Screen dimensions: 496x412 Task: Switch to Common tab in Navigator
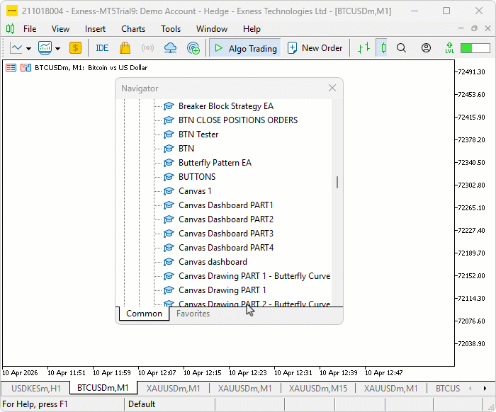pos(144,314)
